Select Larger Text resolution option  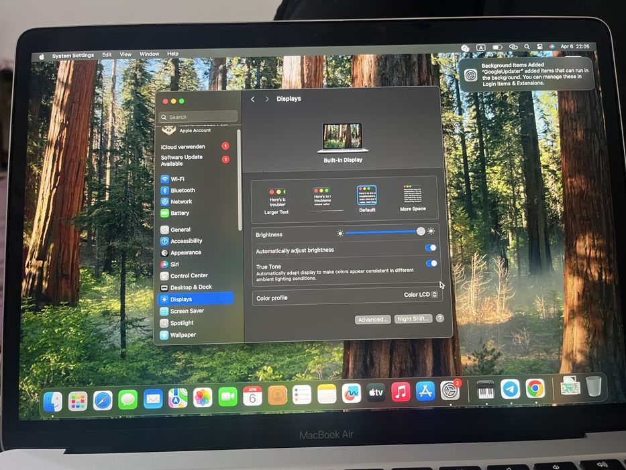point(276,202)
